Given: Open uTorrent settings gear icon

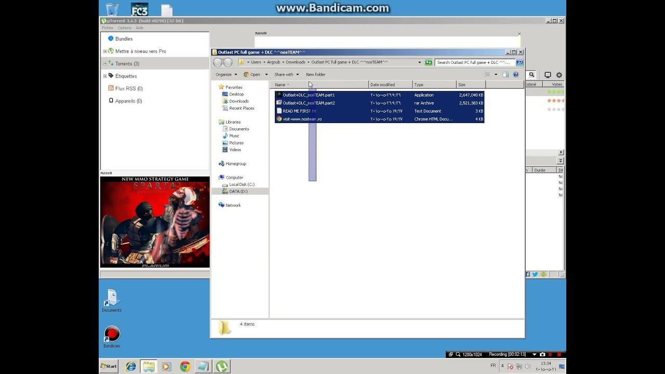Looking at the screenshot, I should click(x=559, y=75).
